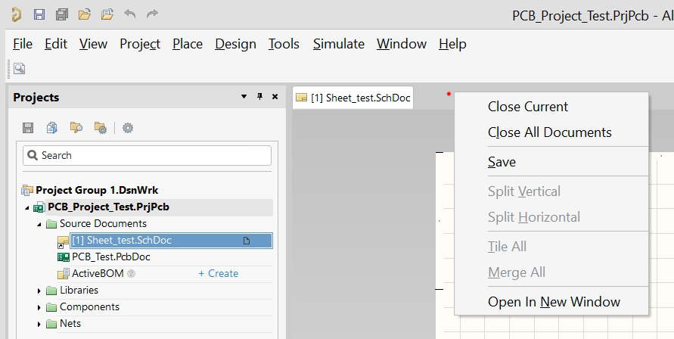Open the Project menu
The width and height of the screenshot is (674, 339).
tap(140, 44)
